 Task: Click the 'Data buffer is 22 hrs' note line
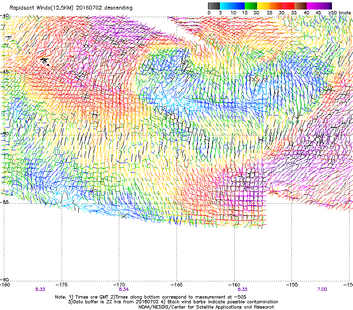pos(173,302)
